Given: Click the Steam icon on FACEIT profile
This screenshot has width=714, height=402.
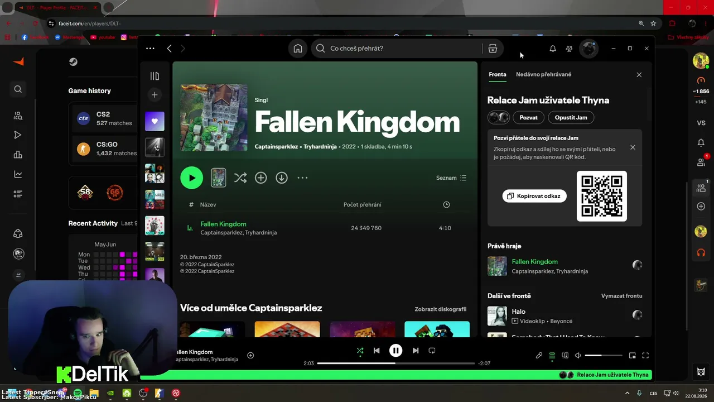Looking at the screenshot, I should [x=73, y=62].
